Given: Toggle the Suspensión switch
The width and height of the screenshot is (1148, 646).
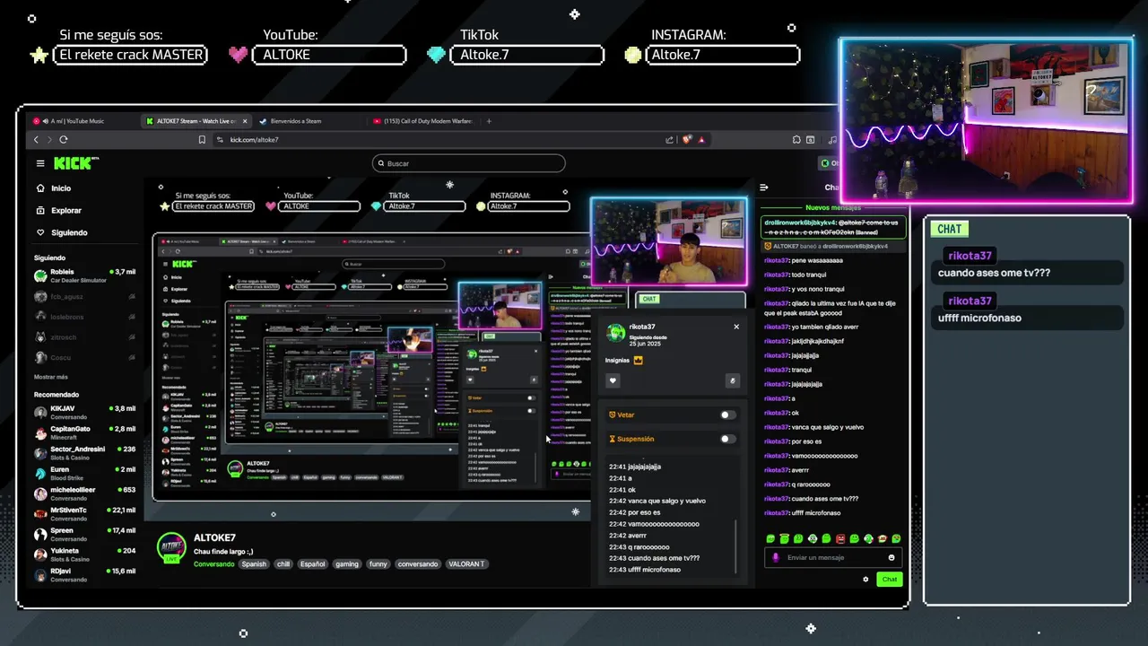Looking at the screenshot, I should coord(728,439).
